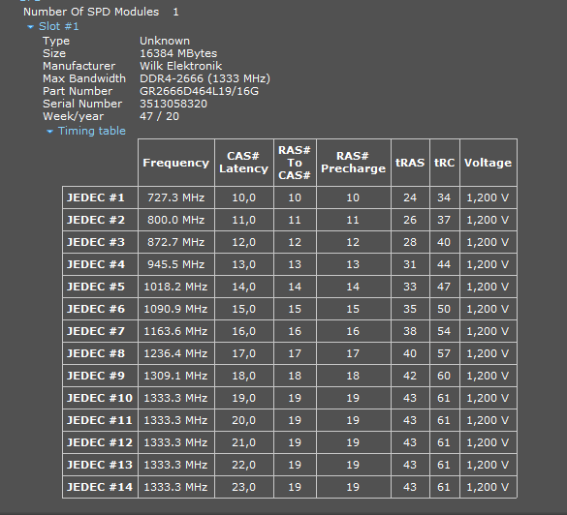567x515 pixels.
Task: Select the JEDEC #7 row label
Action: coord(100,331)
